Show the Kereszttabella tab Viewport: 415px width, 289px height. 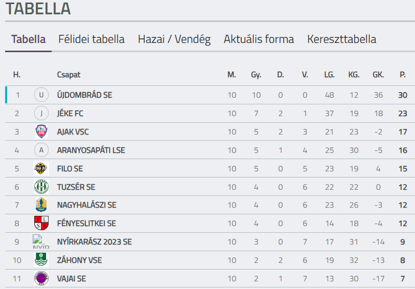[341, 39]
